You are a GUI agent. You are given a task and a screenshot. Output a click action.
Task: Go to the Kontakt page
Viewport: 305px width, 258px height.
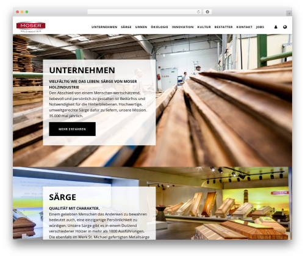click(x=245, y=27)
